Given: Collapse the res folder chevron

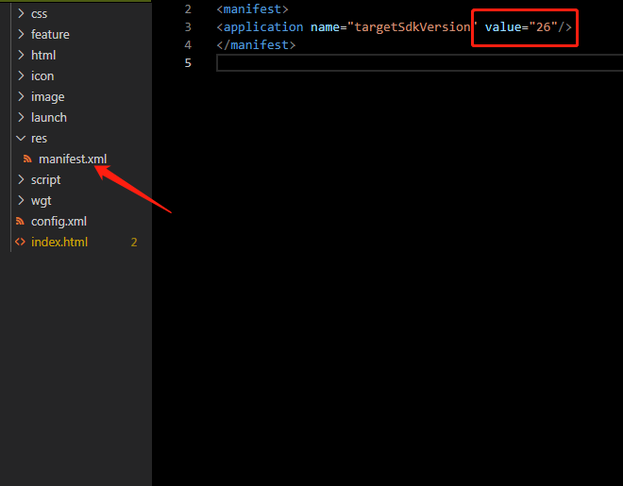Looking at the screenshot, I should pyautogui.click(x=21, y=138).
